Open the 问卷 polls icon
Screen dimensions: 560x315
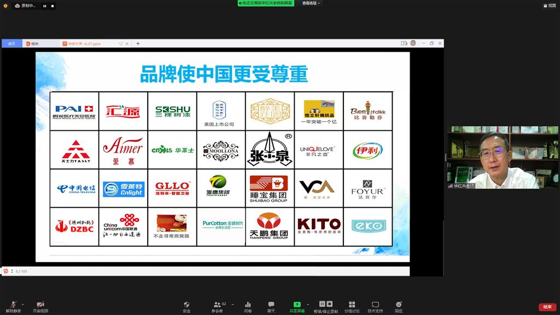pos(248,306)
